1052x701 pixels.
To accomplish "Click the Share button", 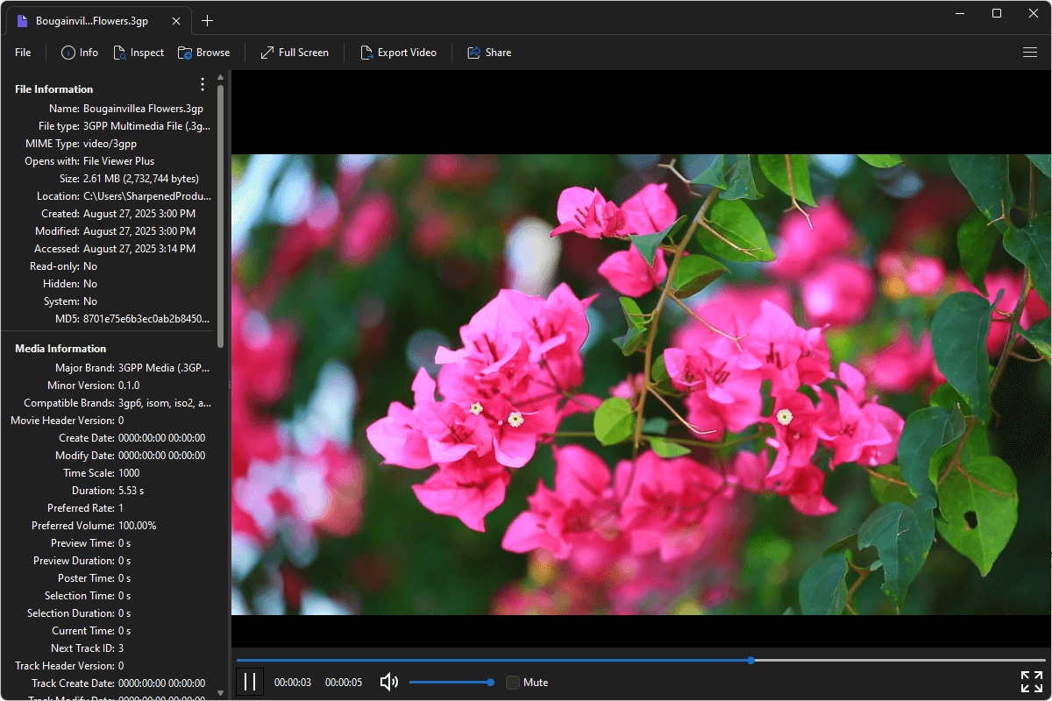I will [x=489, y=53].
